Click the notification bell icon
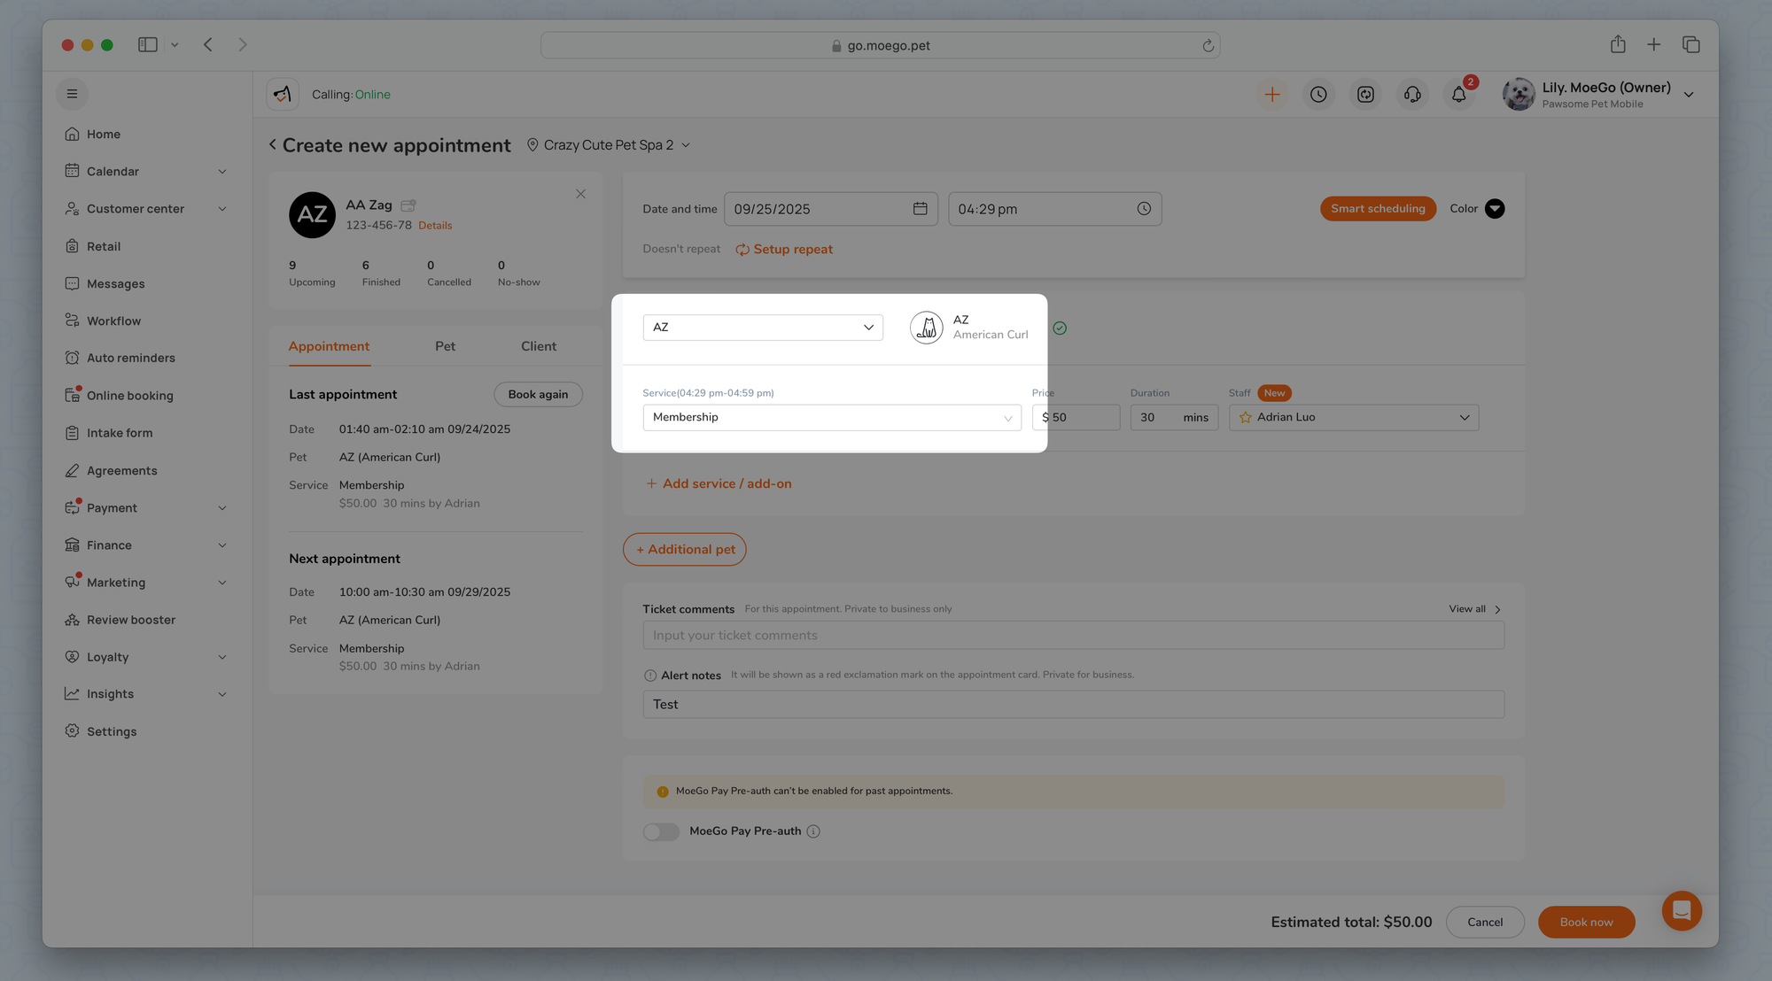 coord(1458,95)
